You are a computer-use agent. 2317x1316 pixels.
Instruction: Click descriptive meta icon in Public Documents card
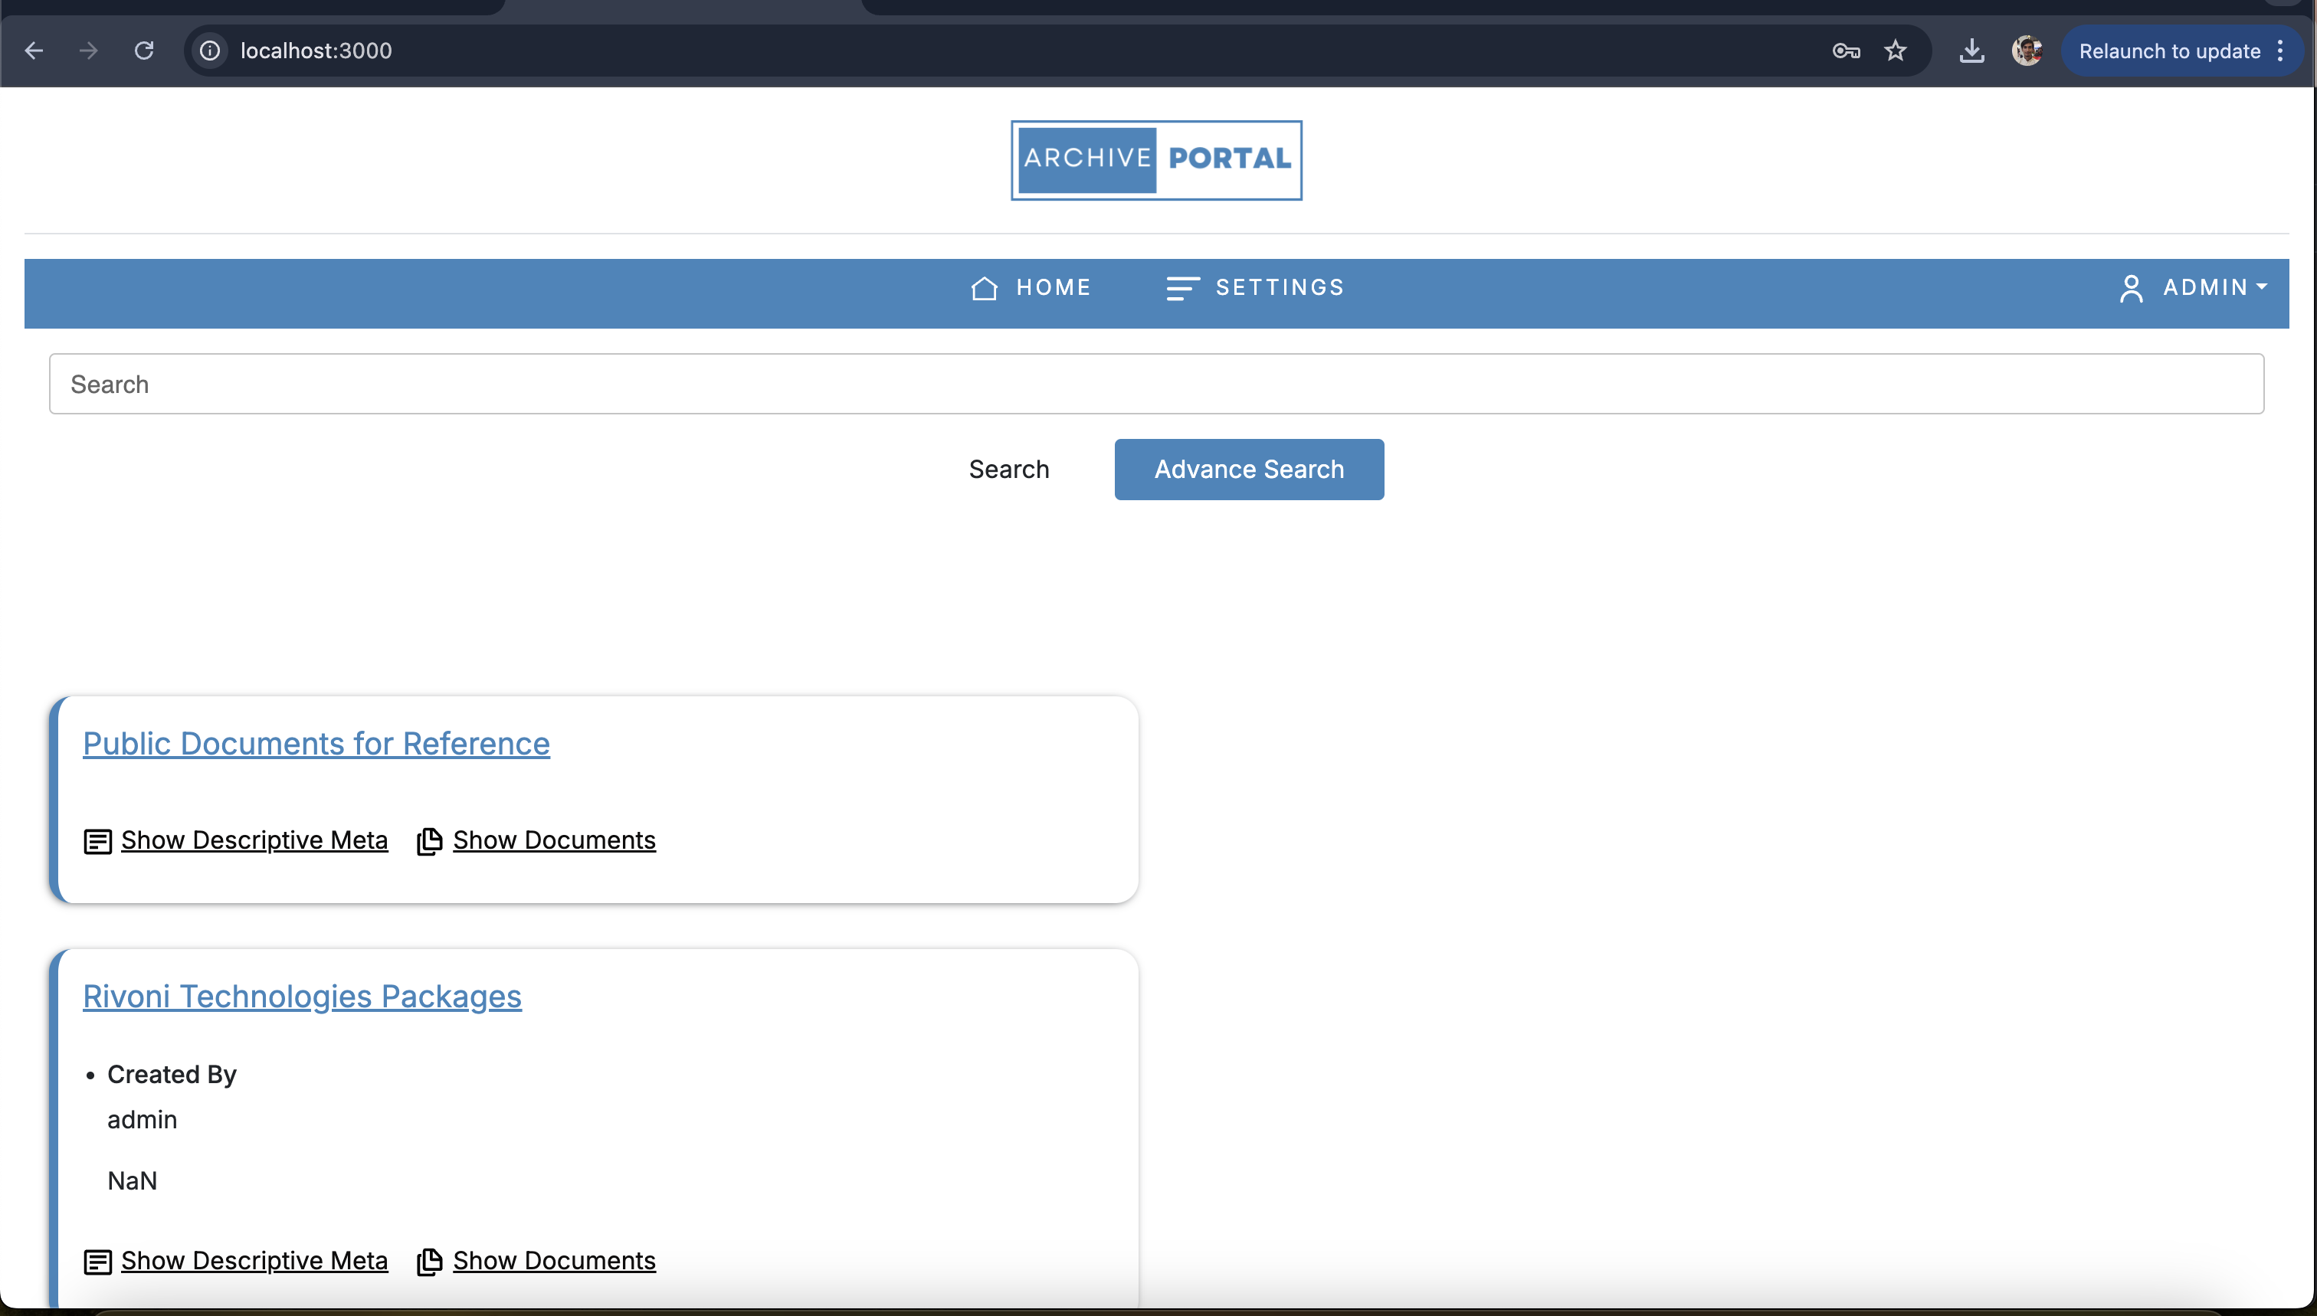97,842
